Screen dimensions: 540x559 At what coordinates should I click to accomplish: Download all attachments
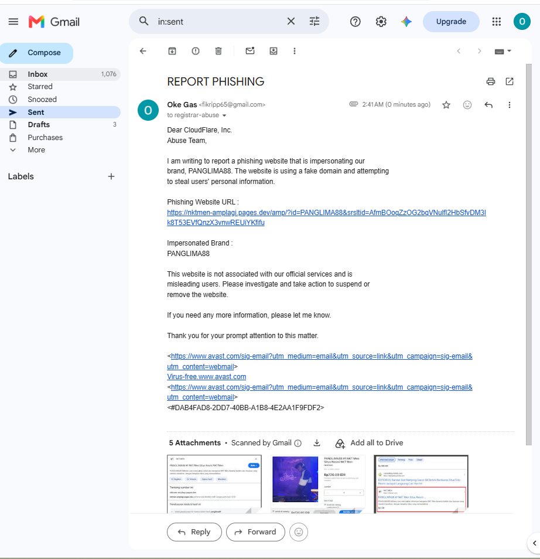coord(316,443)
